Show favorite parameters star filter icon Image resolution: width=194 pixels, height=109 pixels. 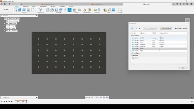[139, 28]
